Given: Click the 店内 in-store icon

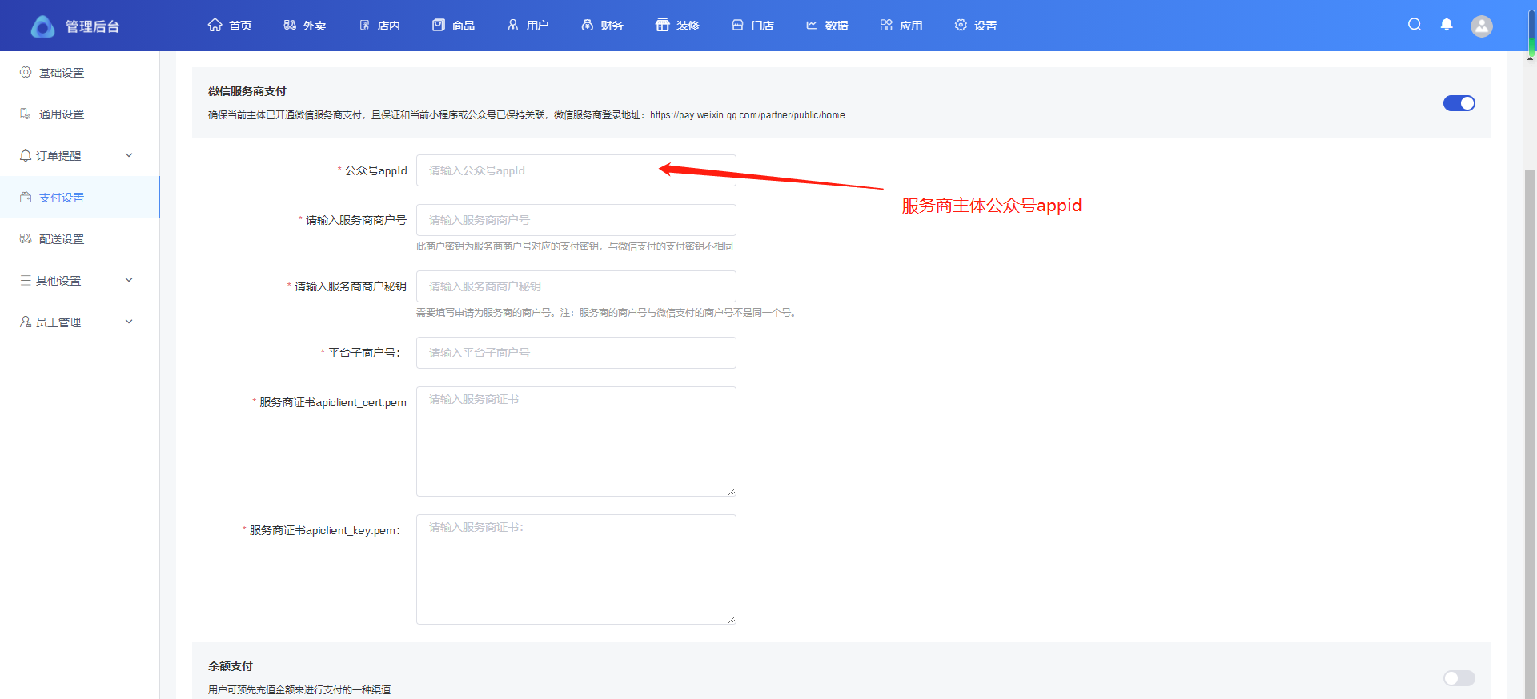Looking at the screenshot, I should pyautogui.click(x=365, y=25).
